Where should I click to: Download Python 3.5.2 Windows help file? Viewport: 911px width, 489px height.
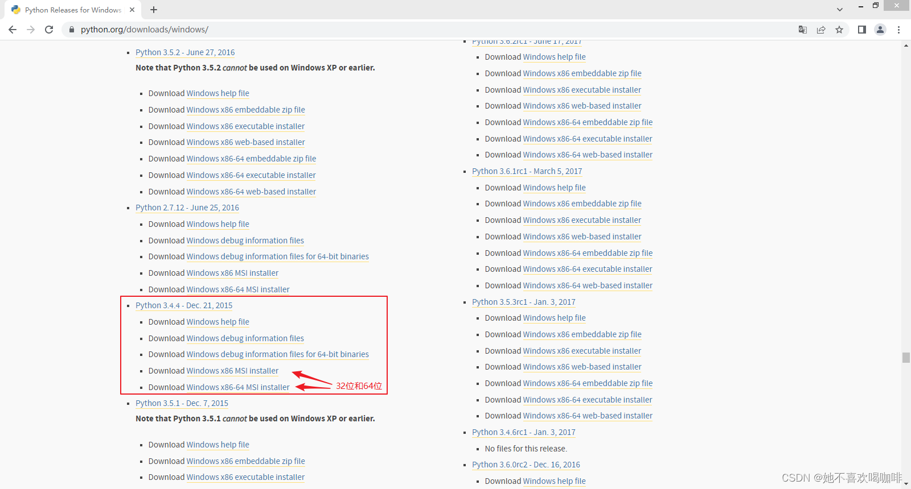coord(218,93)
